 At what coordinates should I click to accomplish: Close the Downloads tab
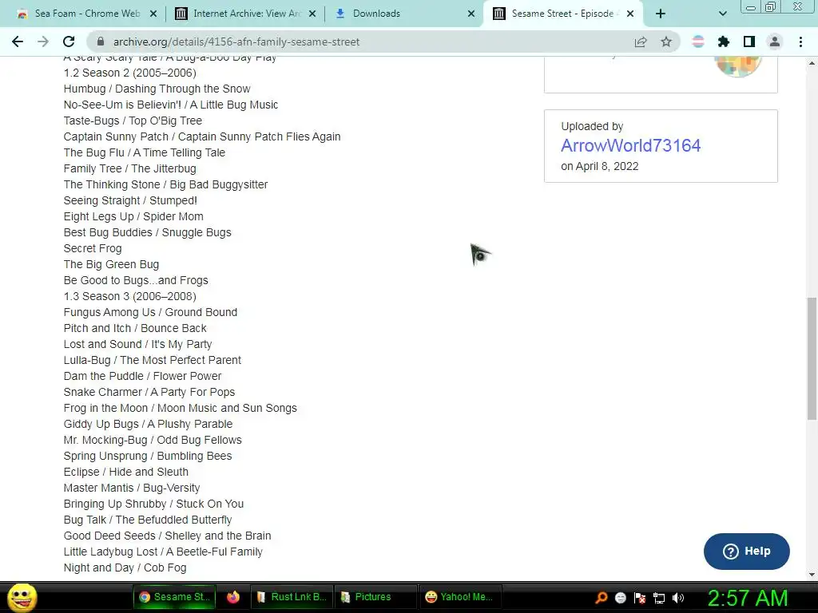(x=471, y=14)
